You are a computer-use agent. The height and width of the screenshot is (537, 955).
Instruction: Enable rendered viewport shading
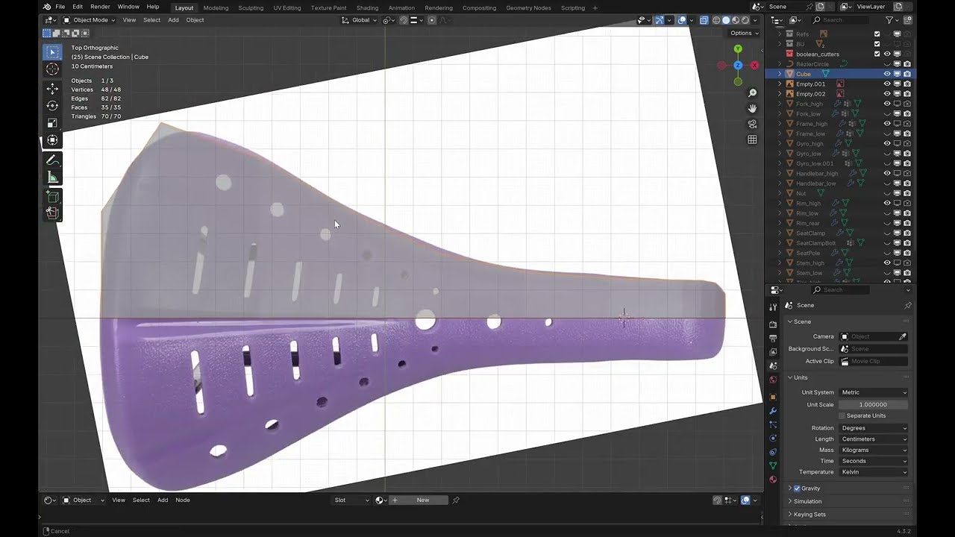coord(745,20)
